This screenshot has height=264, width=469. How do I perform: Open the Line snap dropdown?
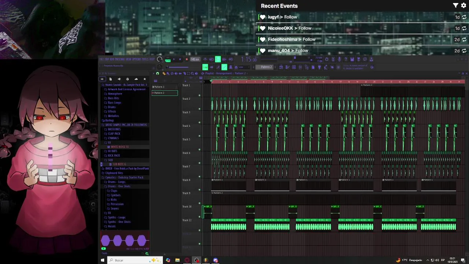click(x=243, y=67)
